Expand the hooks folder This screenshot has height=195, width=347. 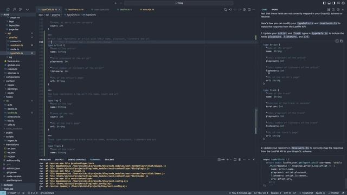click(x=18, y=97)
